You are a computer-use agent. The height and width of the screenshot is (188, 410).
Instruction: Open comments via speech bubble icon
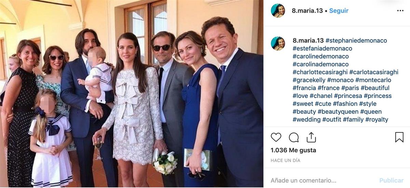[x=293, y=137]
